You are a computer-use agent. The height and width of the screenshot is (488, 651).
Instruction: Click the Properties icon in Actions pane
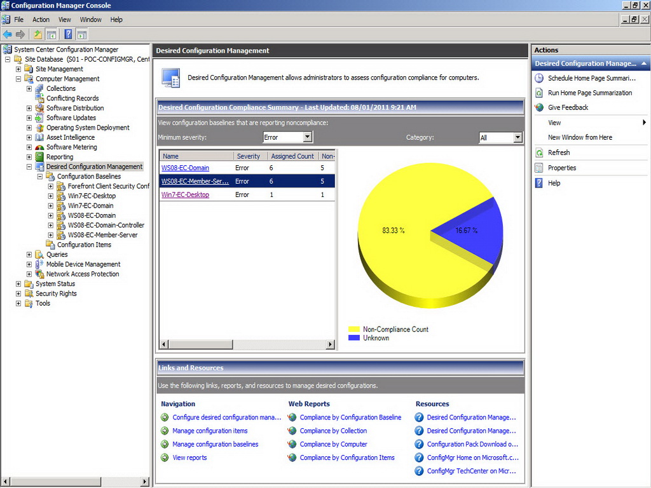[x=539, y=168]
